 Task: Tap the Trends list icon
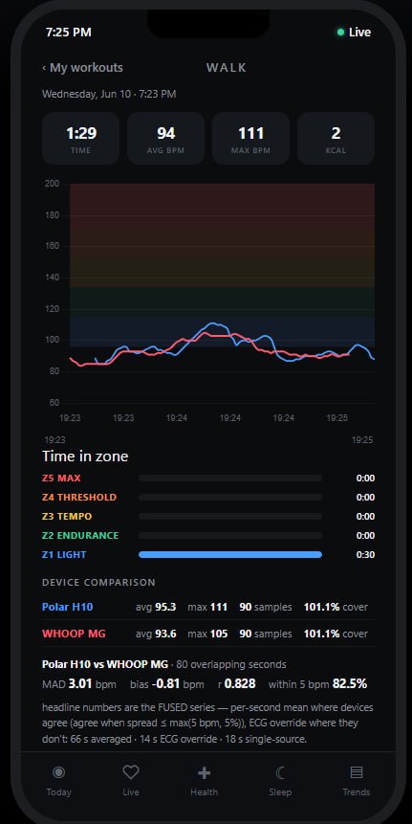pyautogui.click(x=357, y=772)
